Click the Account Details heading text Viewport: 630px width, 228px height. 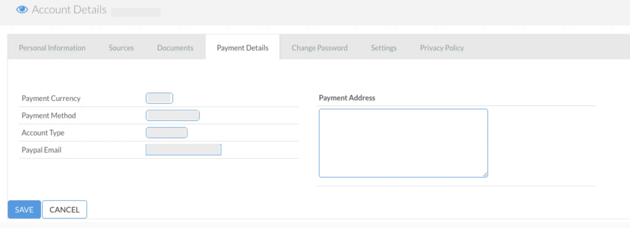click(x=69, y=10)
